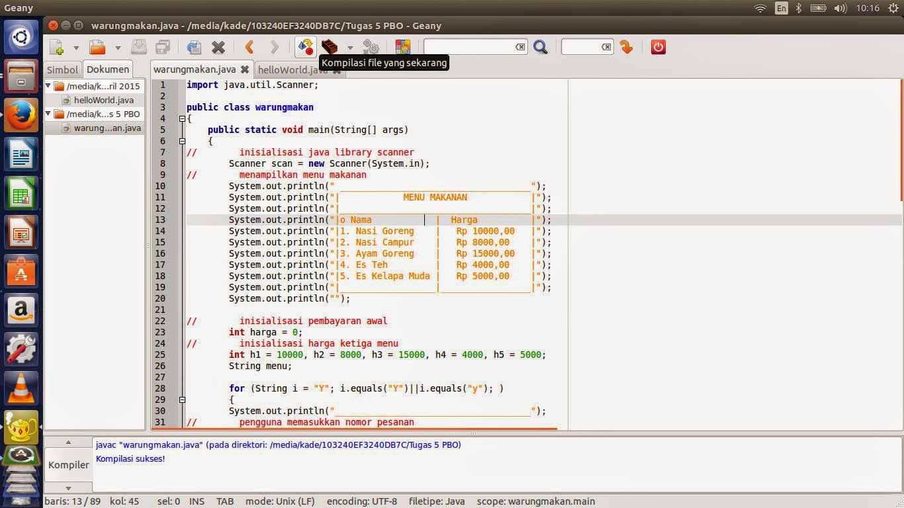Image resolution: width=904 pixels, height=508 pixels.
Task: Switch to the Simbol sidebar tab
Action: [x=62, y=69]
